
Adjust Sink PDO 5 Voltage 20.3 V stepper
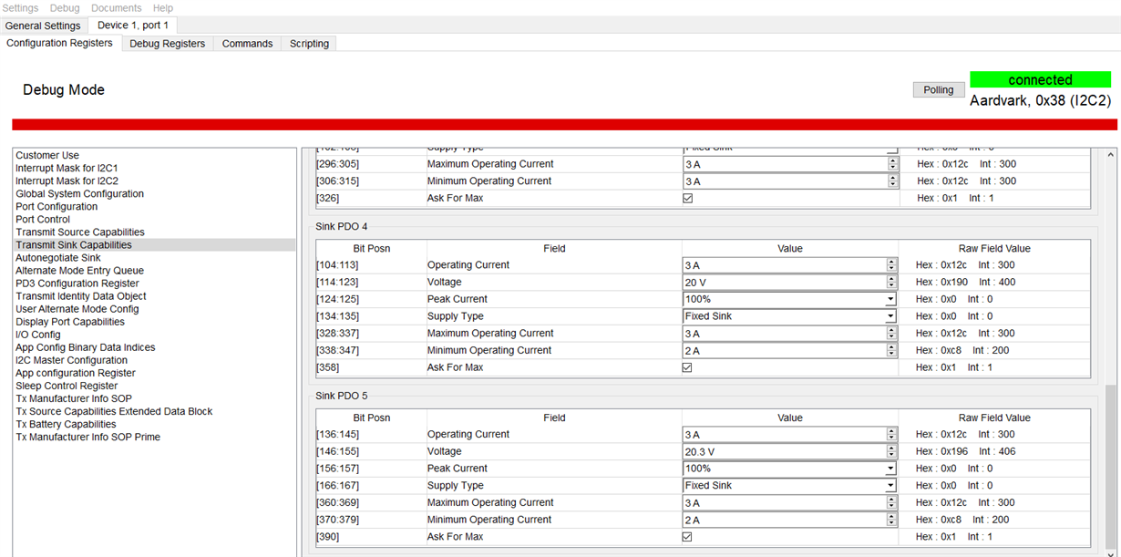(x=892, y=451)
